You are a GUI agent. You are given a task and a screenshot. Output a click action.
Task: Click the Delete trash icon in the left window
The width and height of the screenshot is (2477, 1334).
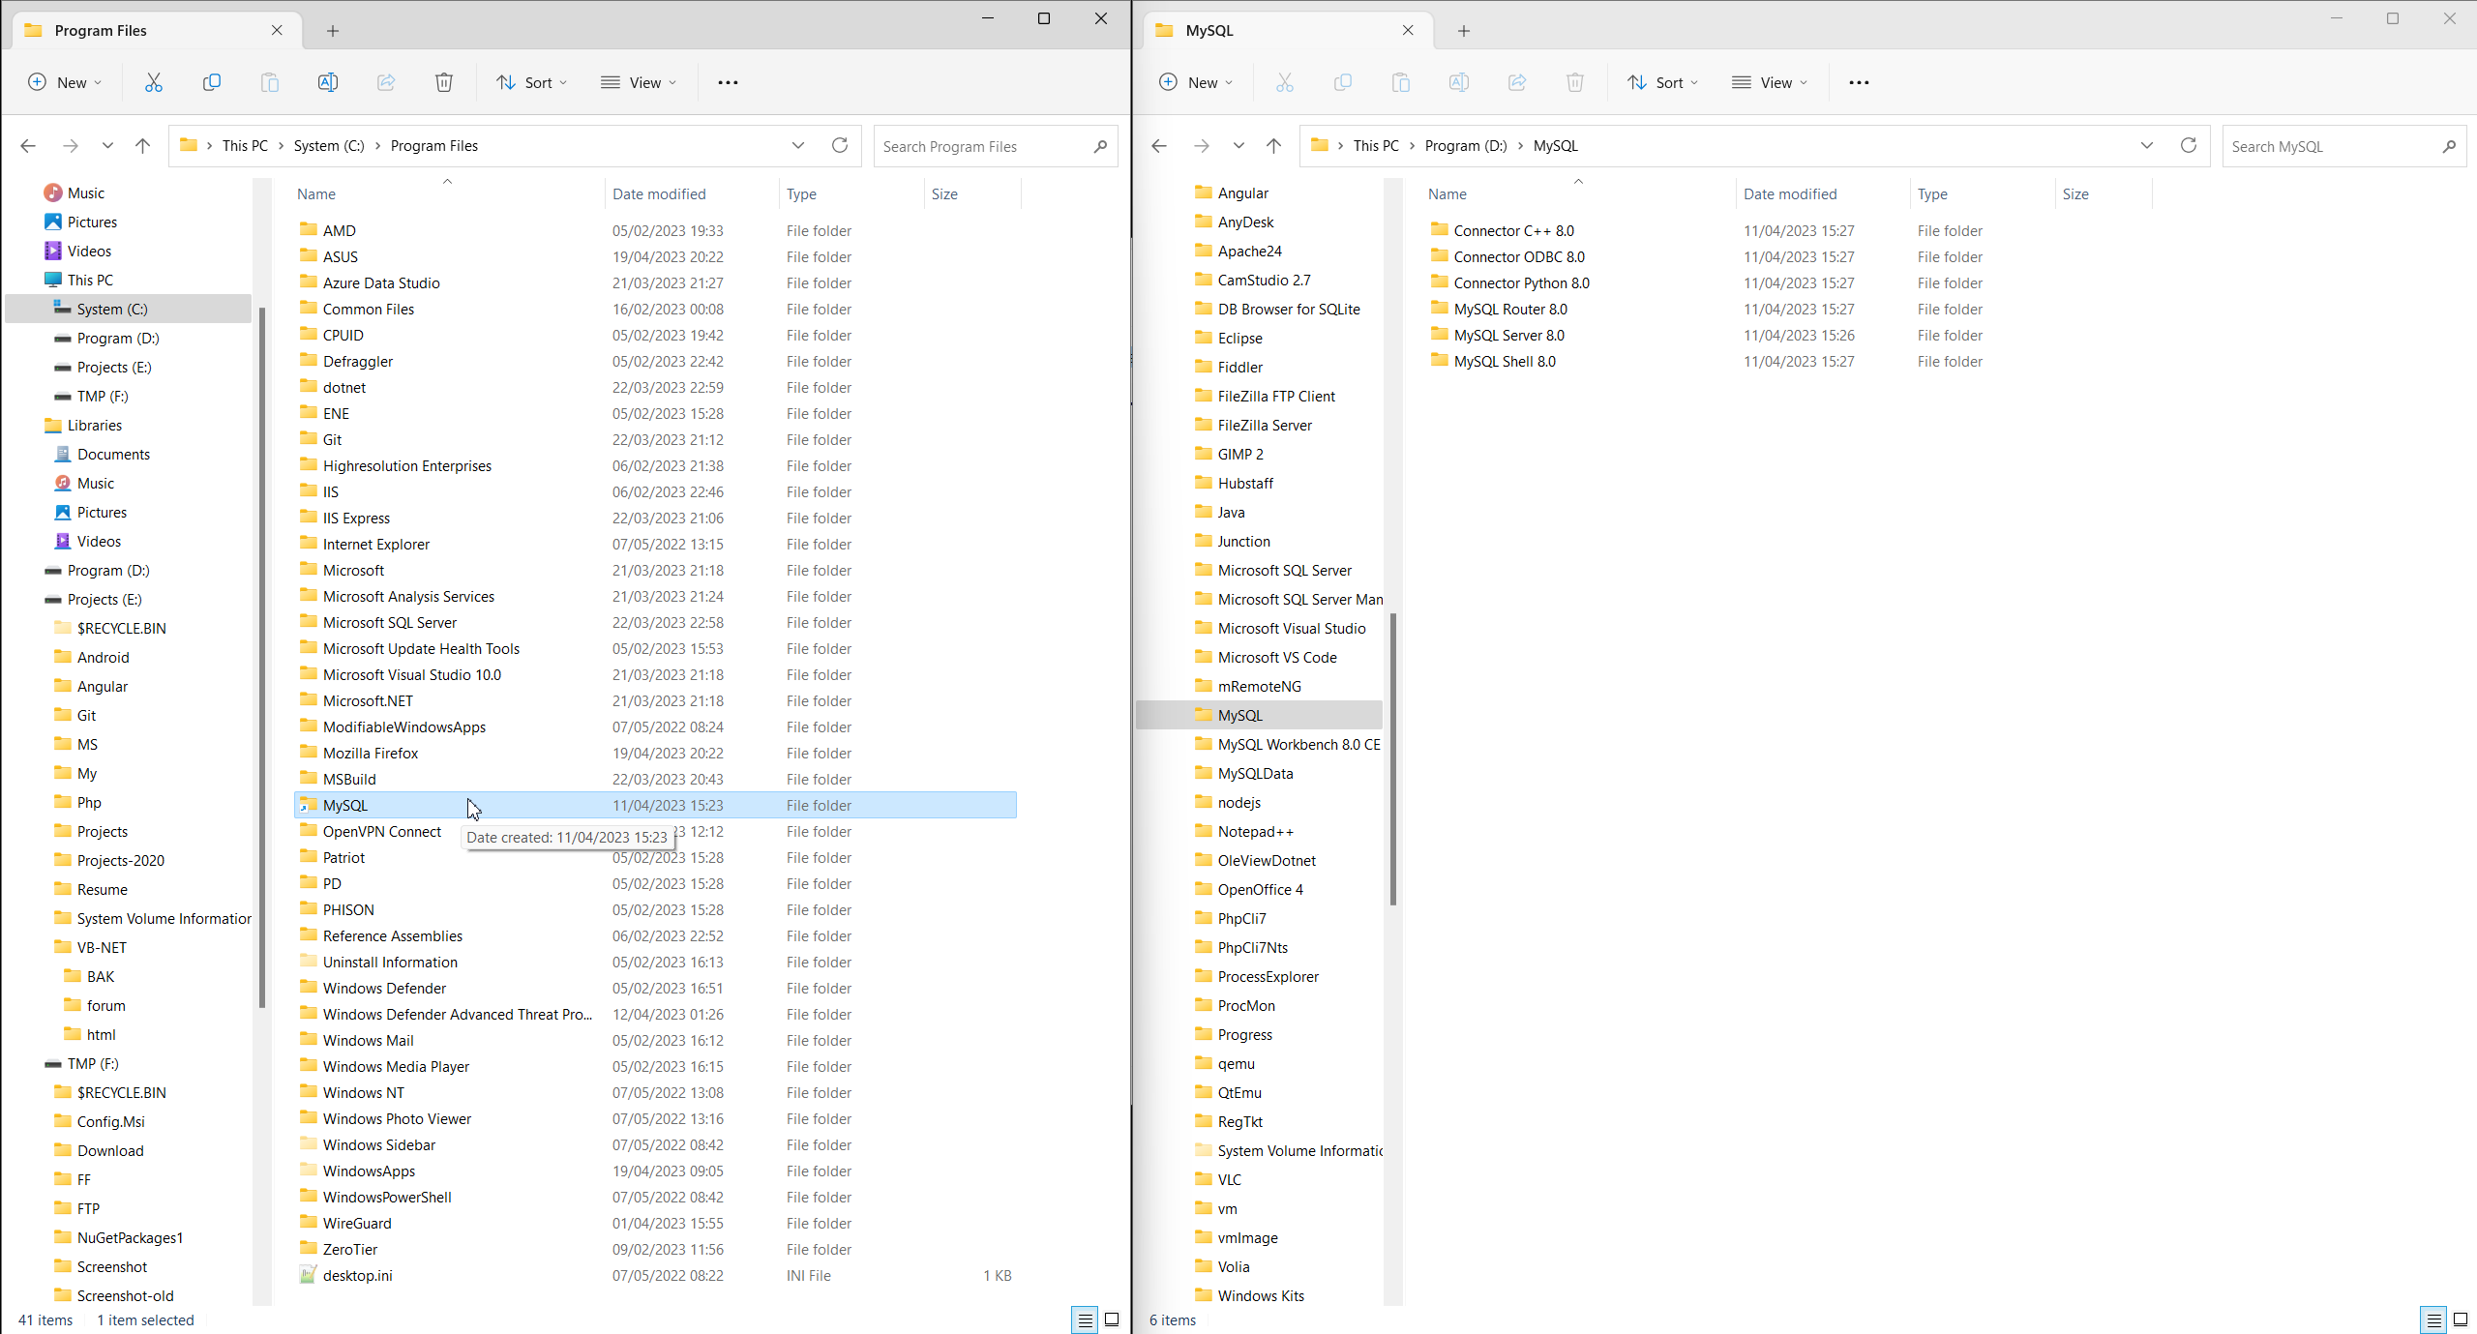pos(444,82)
